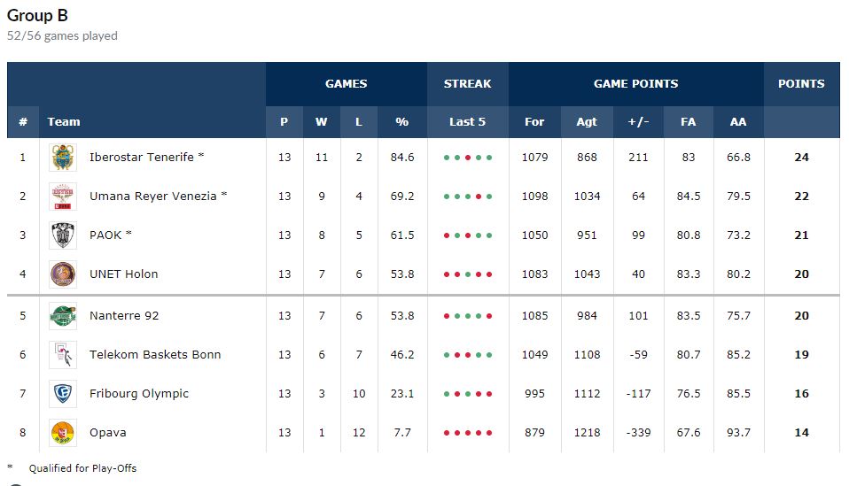The height and width of the screenshot is (486, 849).
Task: Sort the table by the W column
Action: tap(321, 122)
